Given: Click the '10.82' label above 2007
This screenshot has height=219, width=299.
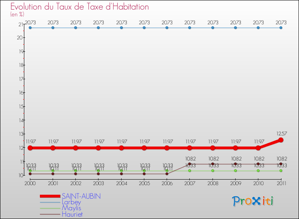Looking at the screenshot, I should (x=191, y=158).
